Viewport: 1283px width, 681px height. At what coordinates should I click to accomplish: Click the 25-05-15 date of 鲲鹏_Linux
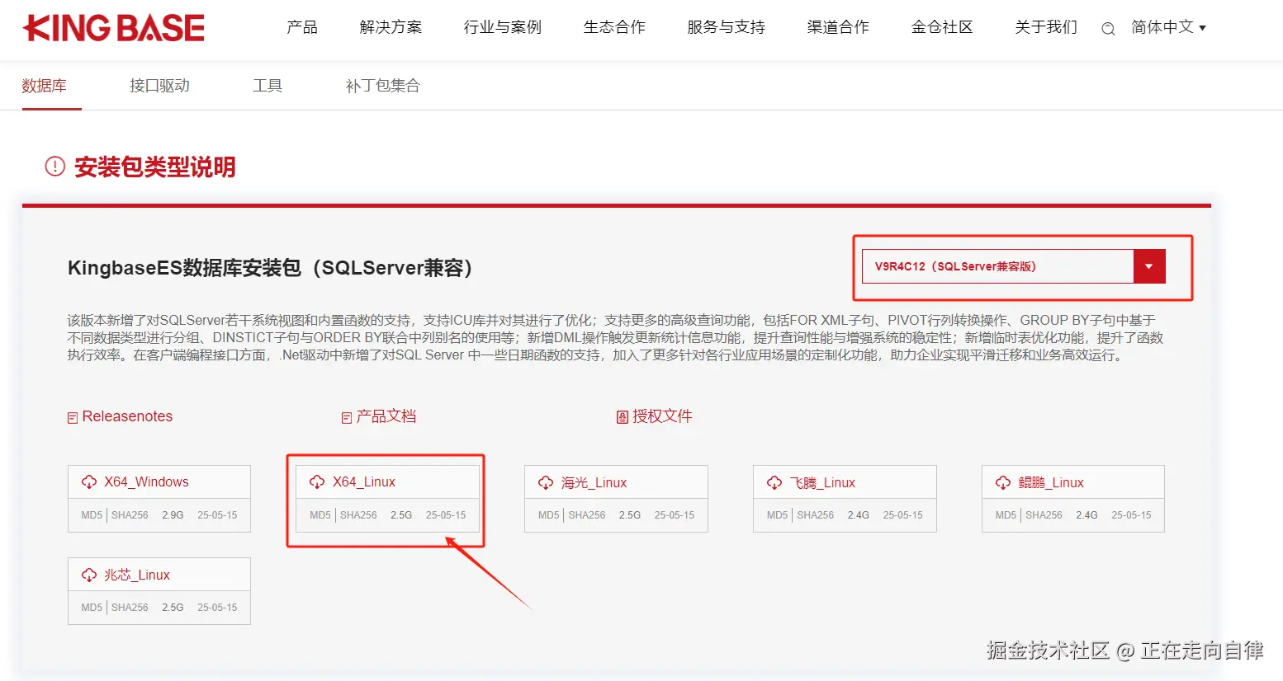pos(1131,515)
